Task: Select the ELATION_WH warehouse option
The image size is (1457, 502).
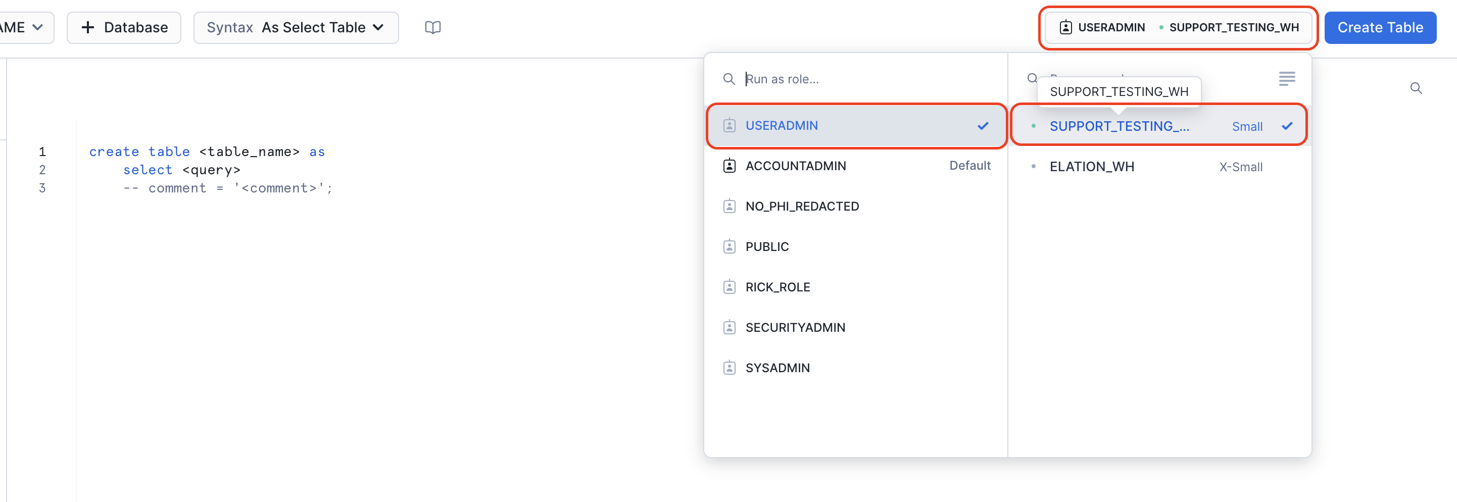Action: 1092,167
